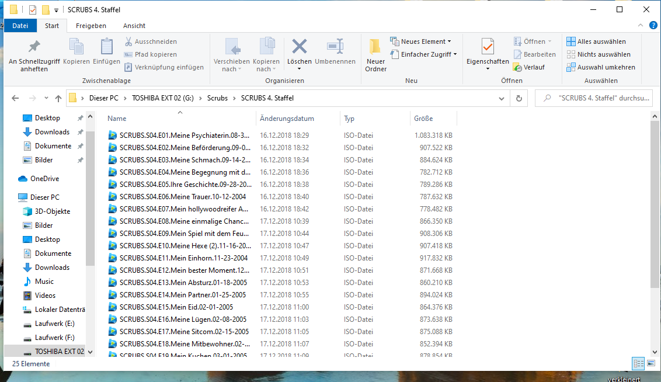Go back with the left arrow
Image resolution: width=661 pixels, height=382 pixels.
point(15,98)
